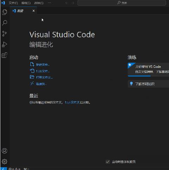Viewport: 169px width, 170px height.
Task: Click the walkthrough progress bar
Action: [x=148, y=76]
